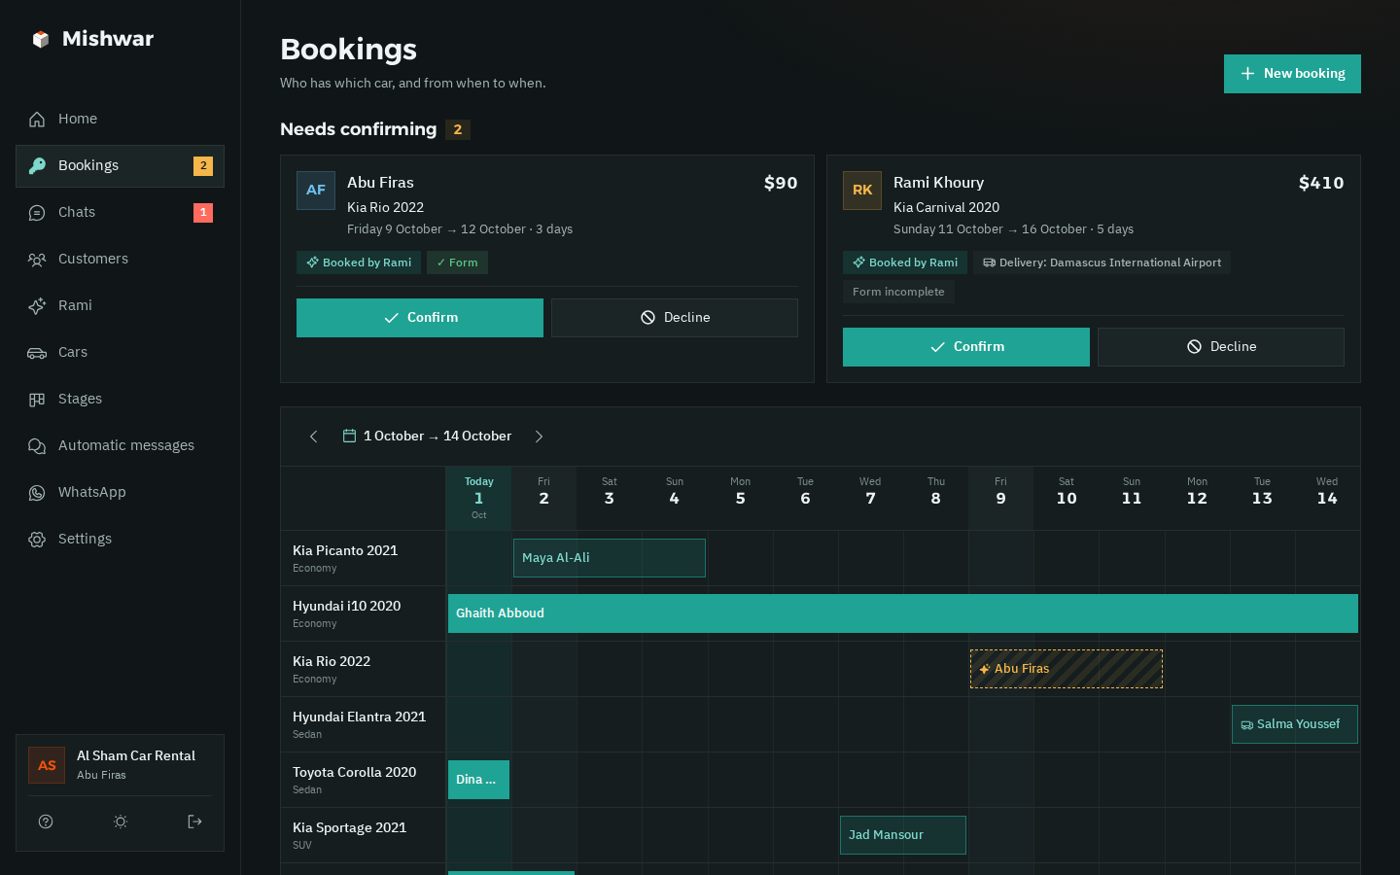Create a New booking
1400x875 pixels.
point(1292,74)
